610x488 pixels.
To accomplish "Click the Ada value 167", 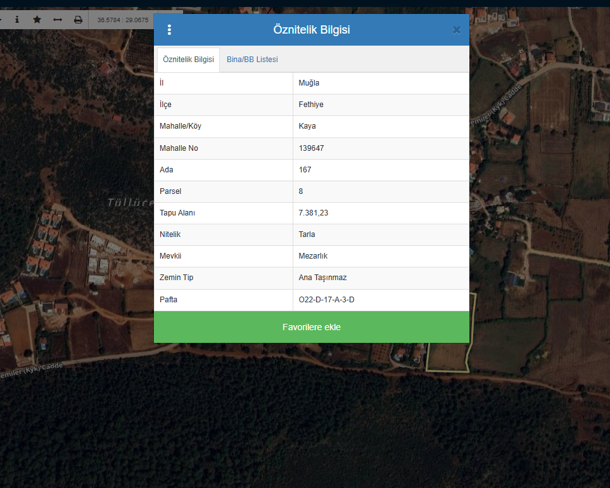I will click(x=305, y=170).
